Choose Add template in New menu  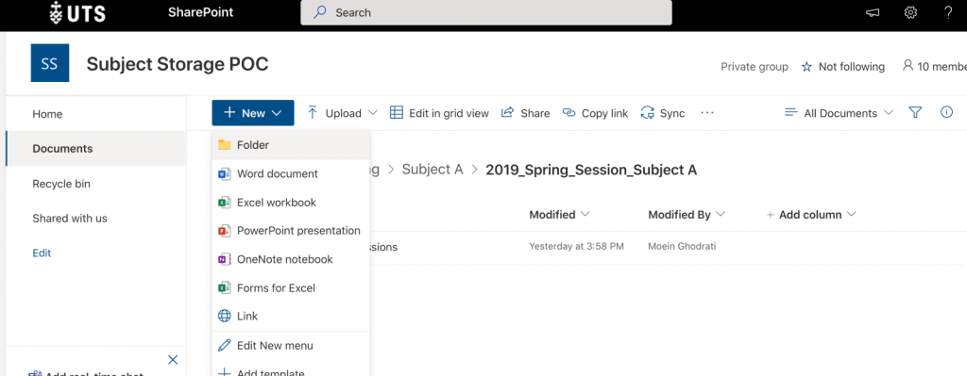291,371
